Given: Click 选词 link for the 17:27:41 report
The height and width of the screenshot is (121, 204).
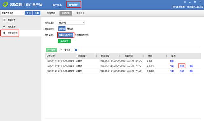Looking at the screenshot, I should coord(182,66).
